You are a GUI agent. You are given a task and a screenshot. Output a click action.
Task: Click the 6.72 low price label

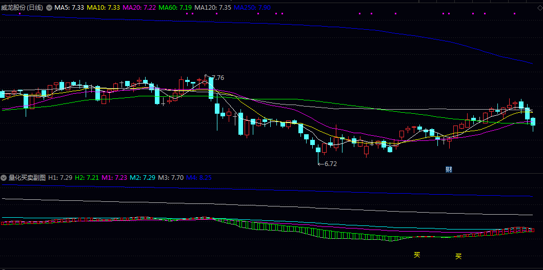[x=331, y=164]
